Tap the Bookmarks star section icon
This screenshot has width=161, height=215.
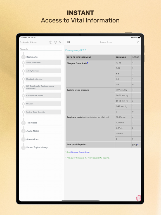(x=23, y=57)
